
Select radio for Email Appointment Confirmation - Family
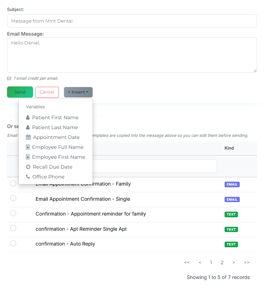click(13, 183)
